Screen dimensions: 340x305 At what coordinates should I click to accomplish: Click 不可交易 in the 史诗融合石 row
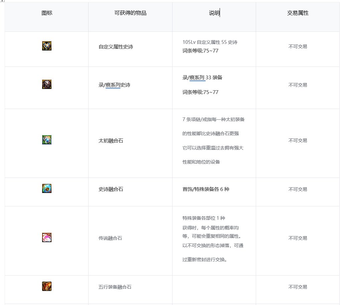pyautogui.click(x=298, y=189)
